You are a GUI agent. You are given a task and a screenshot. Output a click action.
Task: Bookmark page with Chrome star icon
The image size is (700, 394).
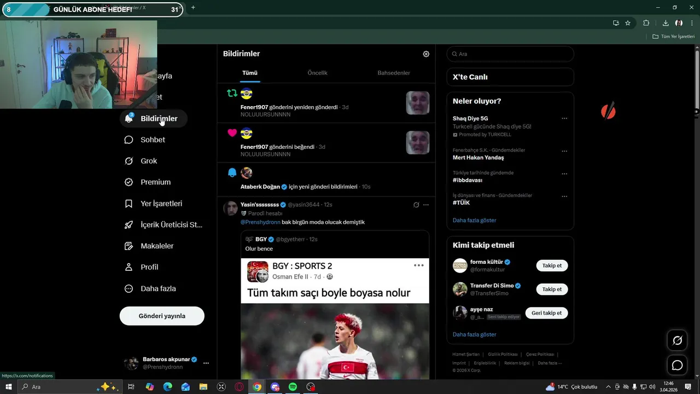(x=628, y=23)
